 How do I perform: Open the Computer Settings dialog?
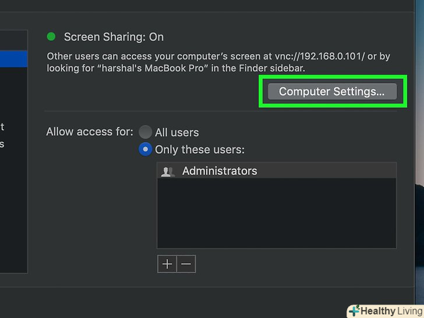click(331, 91)
